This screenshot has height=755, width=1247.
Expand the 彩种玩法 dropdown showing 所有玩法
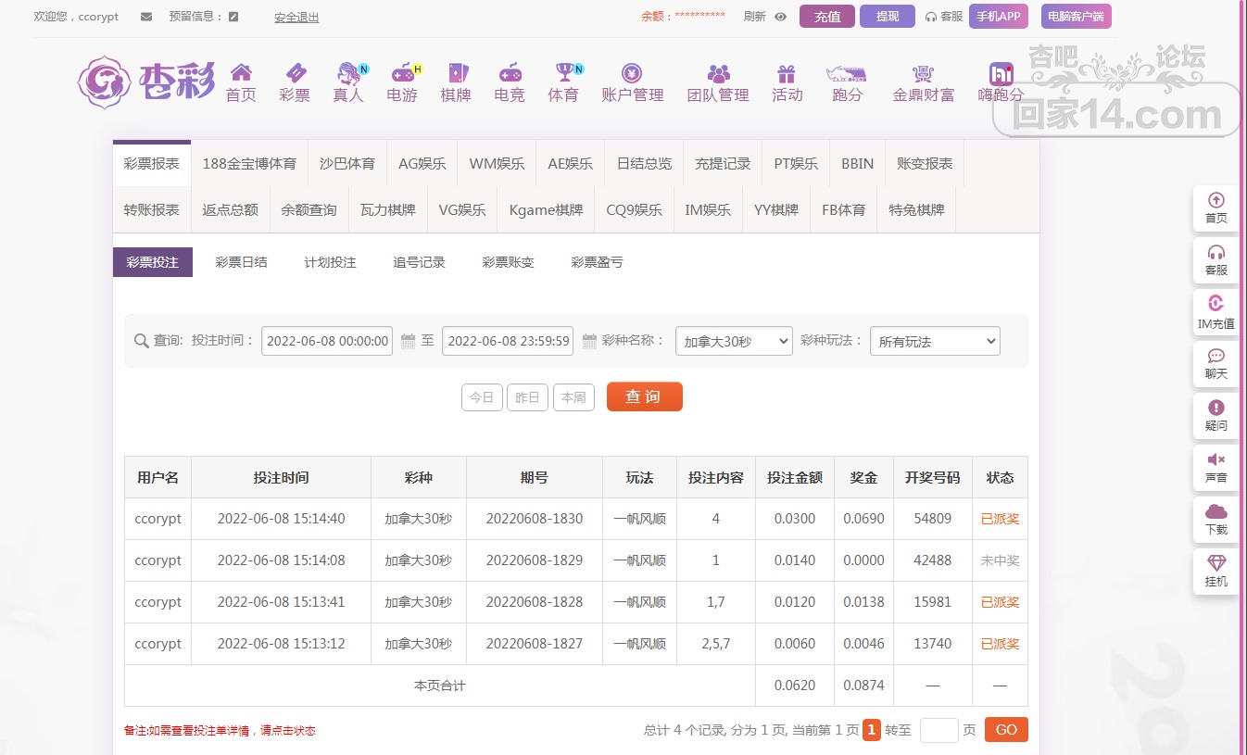(x=935, y=341)
